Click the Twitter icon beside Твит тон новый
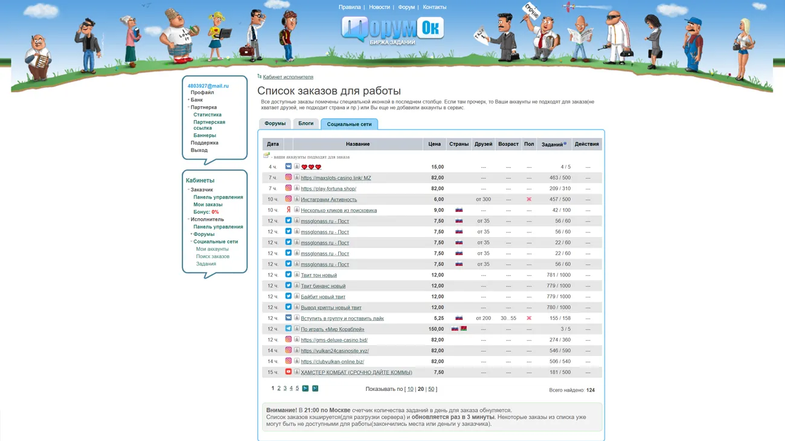The height and width of the screenshot is (441, 785). (x=288, y=274)
